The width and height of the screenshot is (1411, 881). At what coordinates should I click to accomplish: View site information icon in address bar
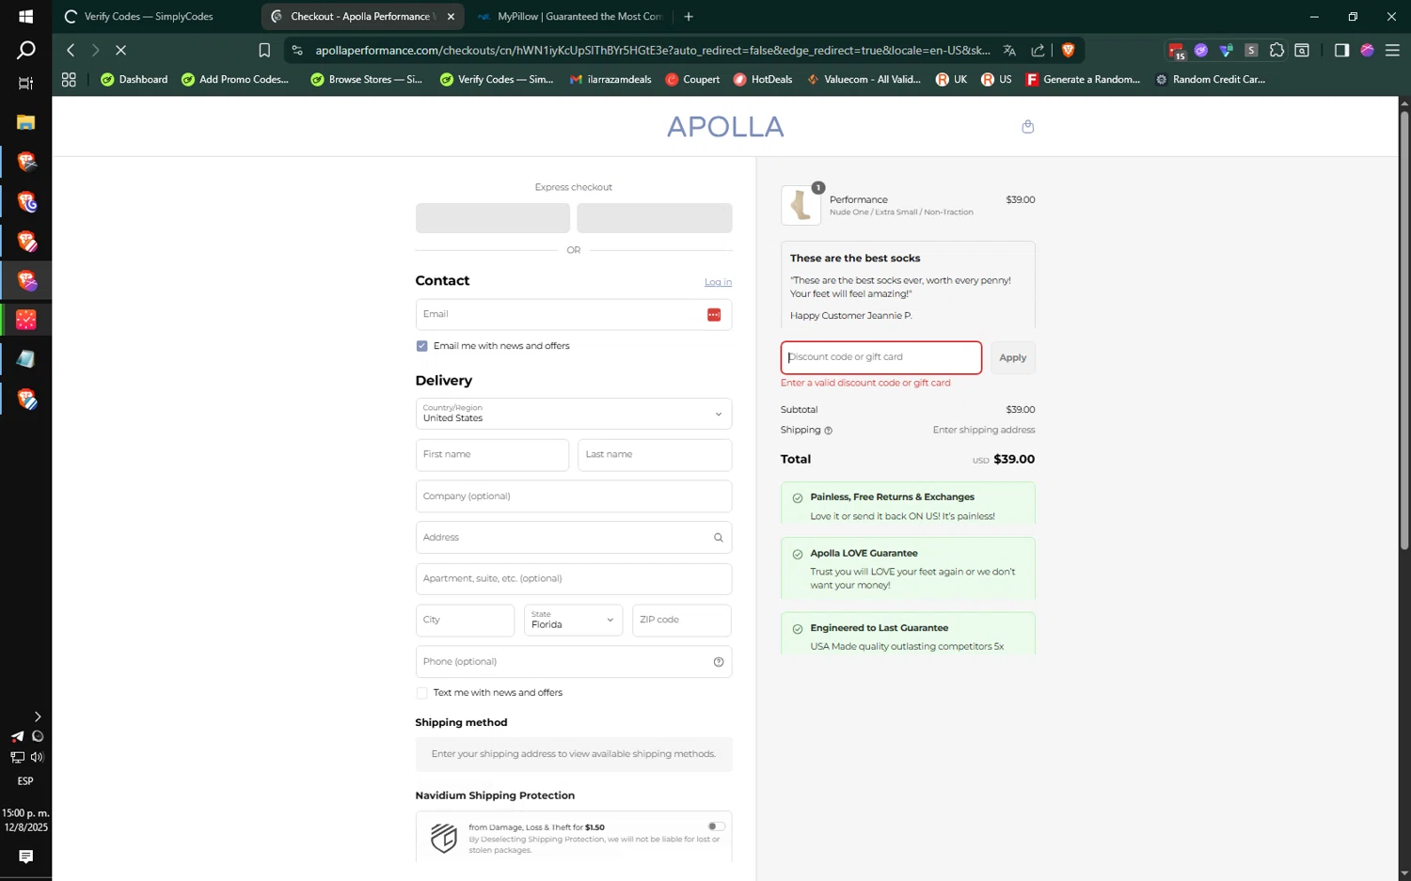(297, 50)
